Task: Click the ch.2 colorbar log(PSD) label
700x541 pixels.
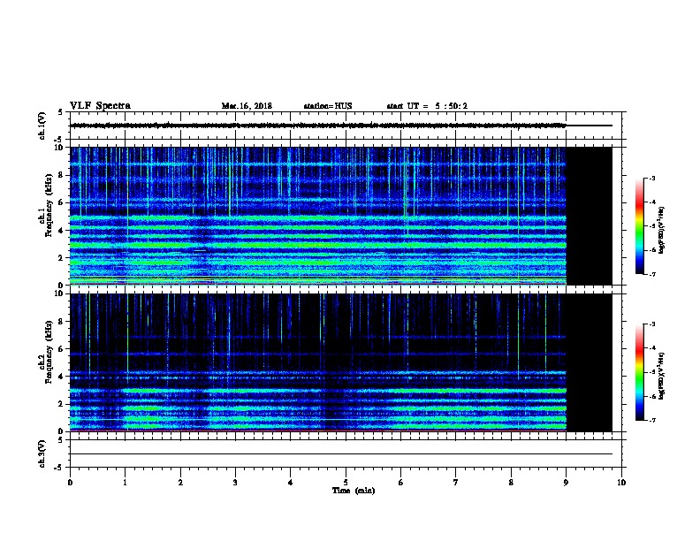Action: click(x=661, y=376)
